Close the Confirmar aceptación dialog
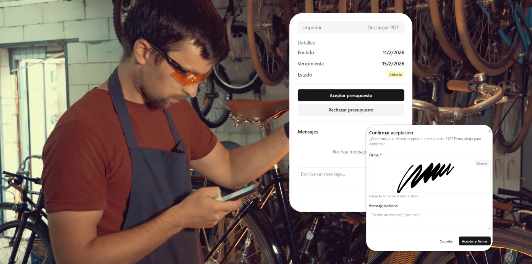This screenshot has width=532, height=264. point(489,131)
